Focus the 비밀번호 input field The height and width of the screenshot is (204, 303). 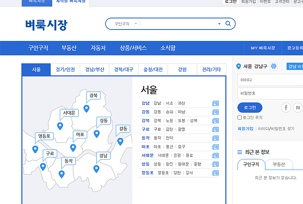pos(270,93)
